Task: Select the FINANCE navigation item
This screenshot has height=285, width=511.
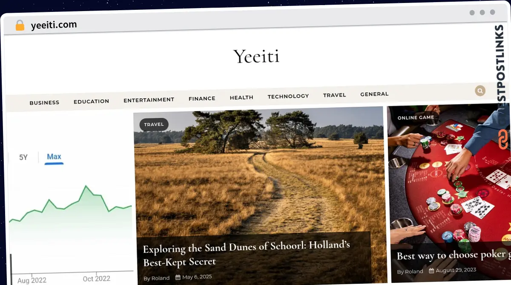Action: pyautogui.click(x=202, y=98)
